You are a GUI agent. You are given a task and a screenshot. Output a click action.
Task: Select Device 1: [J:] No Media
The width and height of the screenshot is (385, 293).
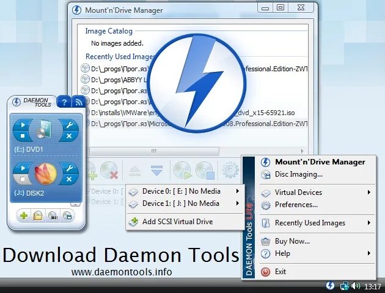click(x=185, y=203)
